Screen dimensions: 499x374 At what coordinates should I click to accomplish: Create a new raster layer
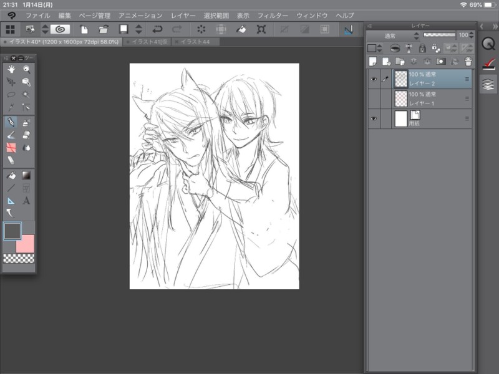click(x=373, y=61)
